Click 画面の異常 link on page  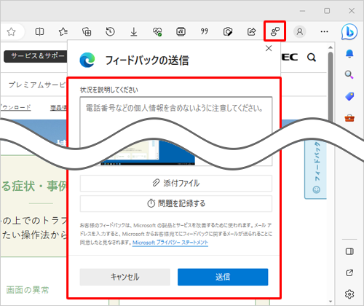pyautogui.click(x=28, y=290)
